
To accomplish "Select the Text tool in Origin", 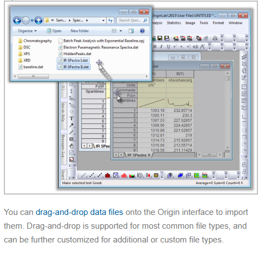I will pyautogui.click(x=71, y=118).
